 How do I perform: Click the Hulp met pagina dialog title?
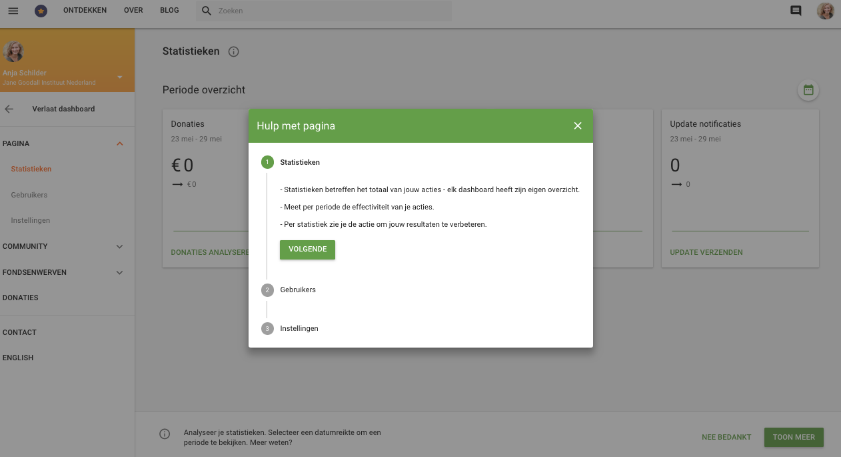296,125
